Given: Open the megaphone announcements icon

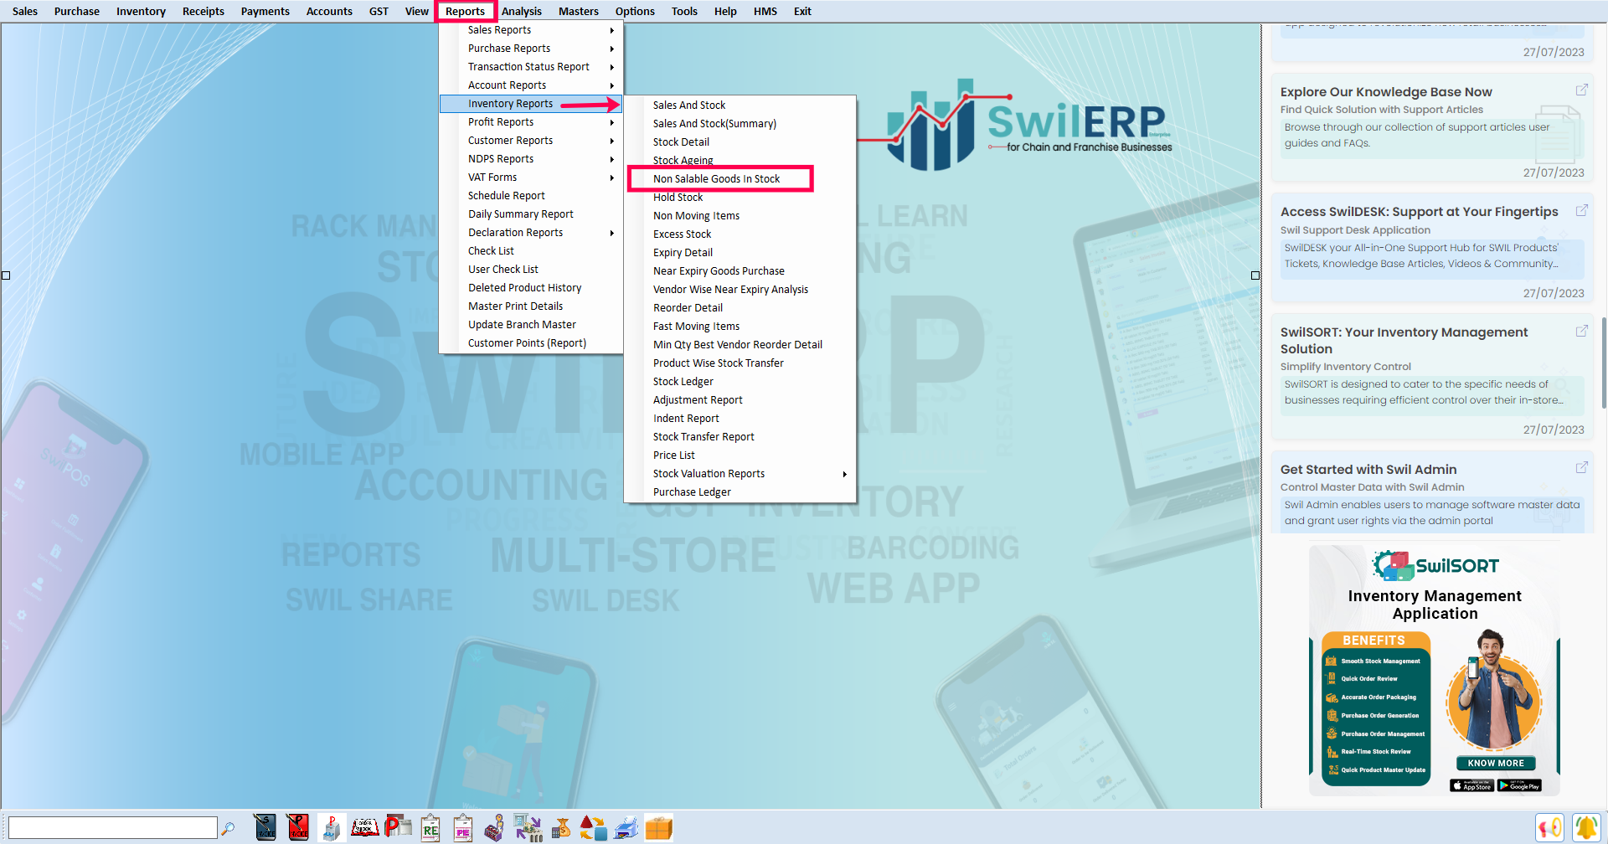Looking at the screenshot, I should point(1550,827).
